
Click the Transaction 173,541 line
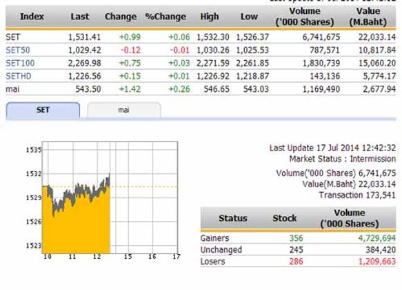[357, 195]
